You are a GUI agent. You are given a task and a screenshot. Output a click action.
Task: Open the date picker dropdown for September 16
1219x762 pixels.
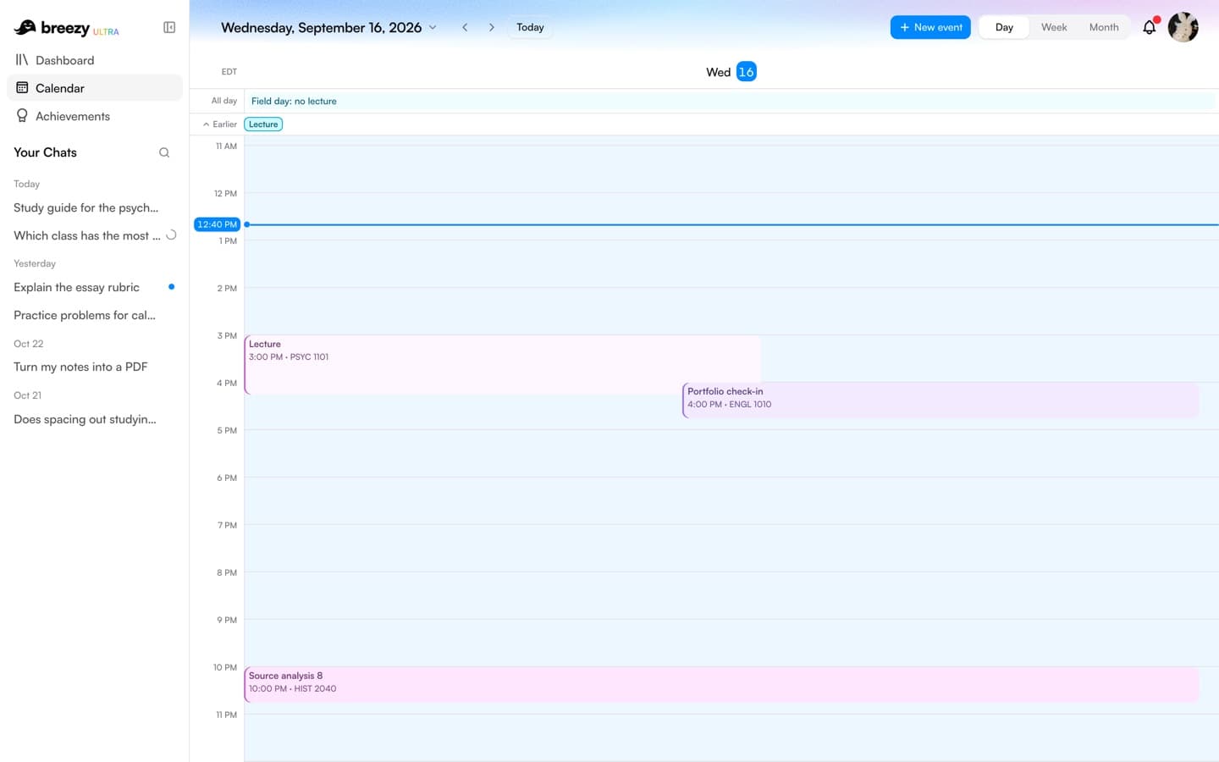(x=328, y=27)
